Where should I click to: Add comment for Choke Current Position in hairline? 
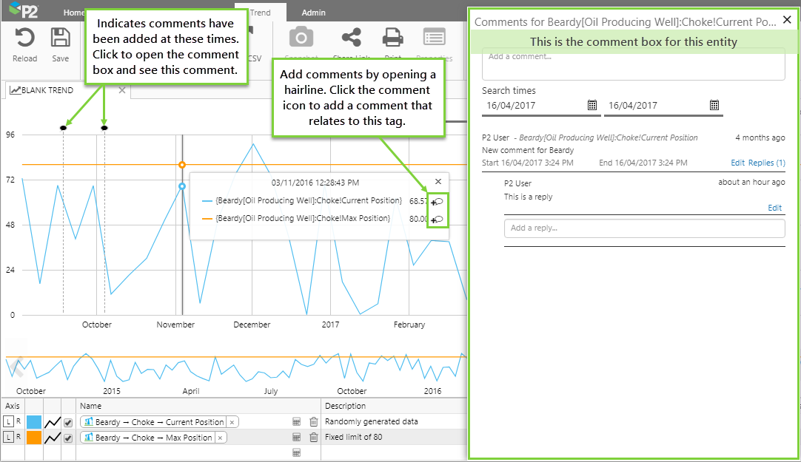click(x=438, y=202)
